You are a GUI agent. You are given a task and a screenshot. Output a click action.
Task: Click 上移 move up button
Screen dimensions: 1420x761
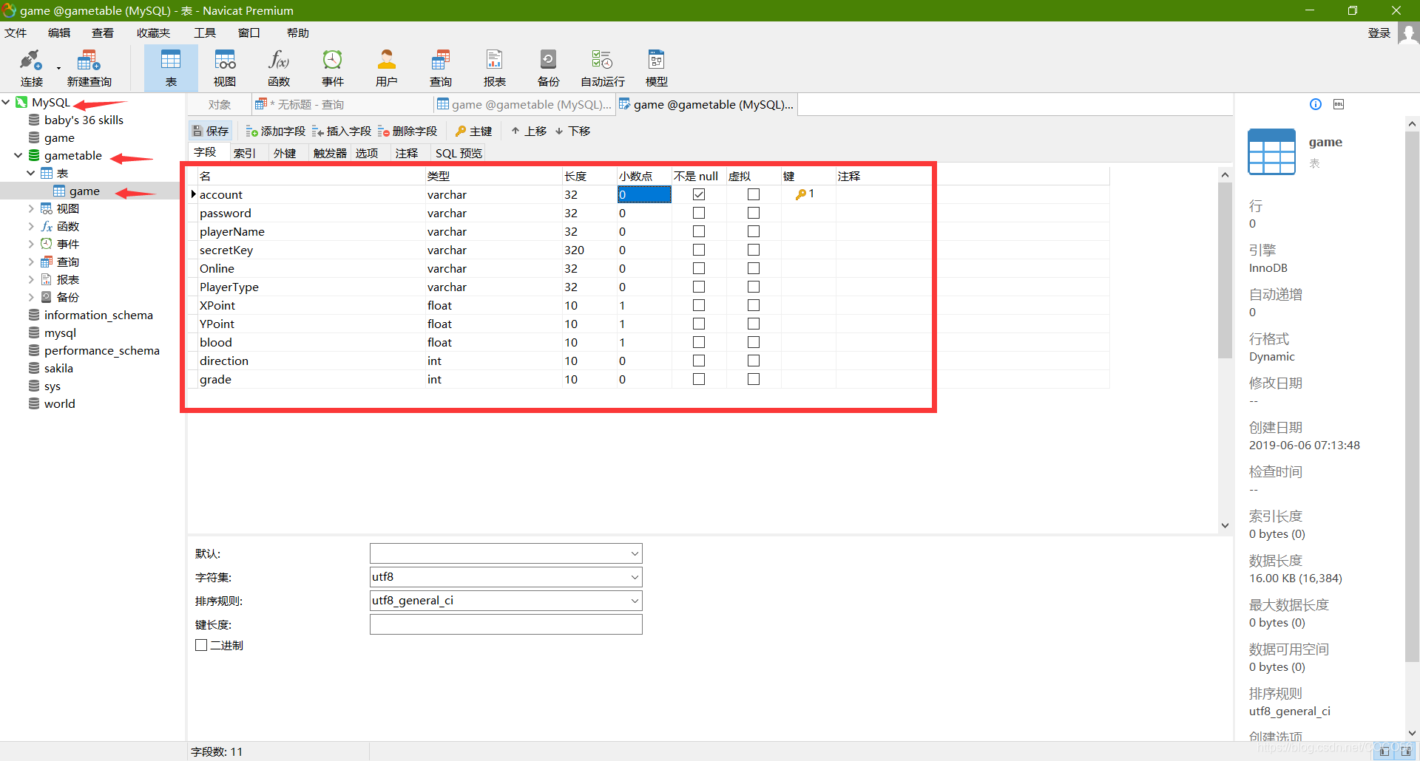(x=528, y=131)
